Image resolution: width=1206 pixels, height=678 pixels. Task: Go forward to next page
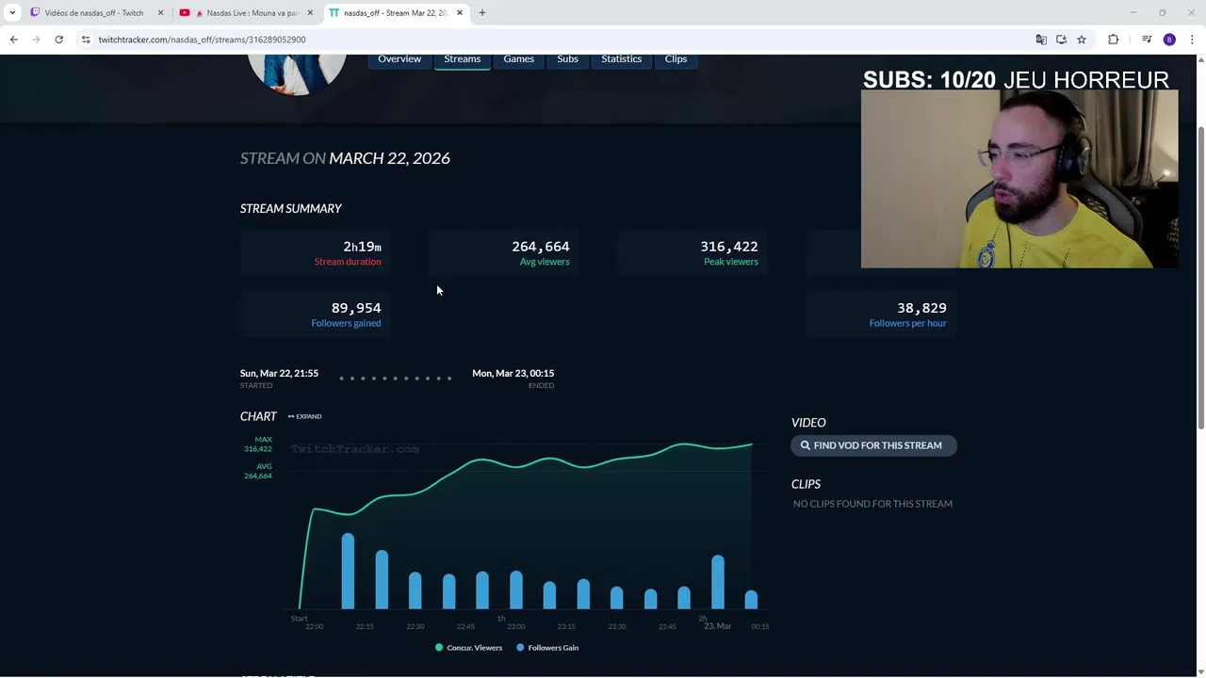(x=36, y=40)
